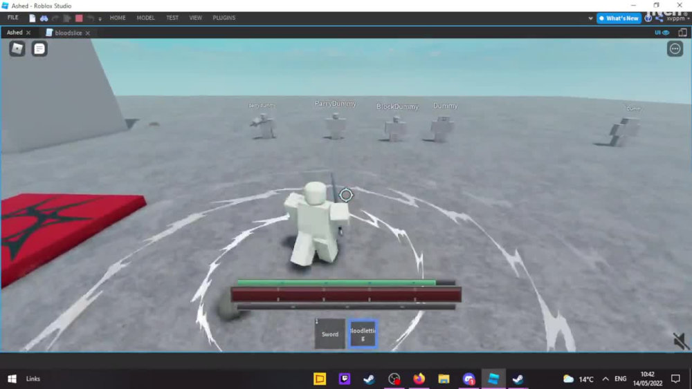Click the player character

click(x=316, y=223)
